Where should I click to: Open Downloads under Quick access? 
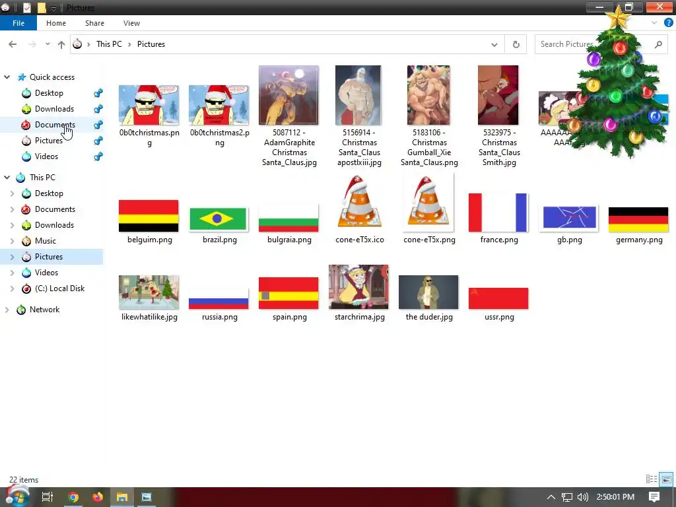54,109
